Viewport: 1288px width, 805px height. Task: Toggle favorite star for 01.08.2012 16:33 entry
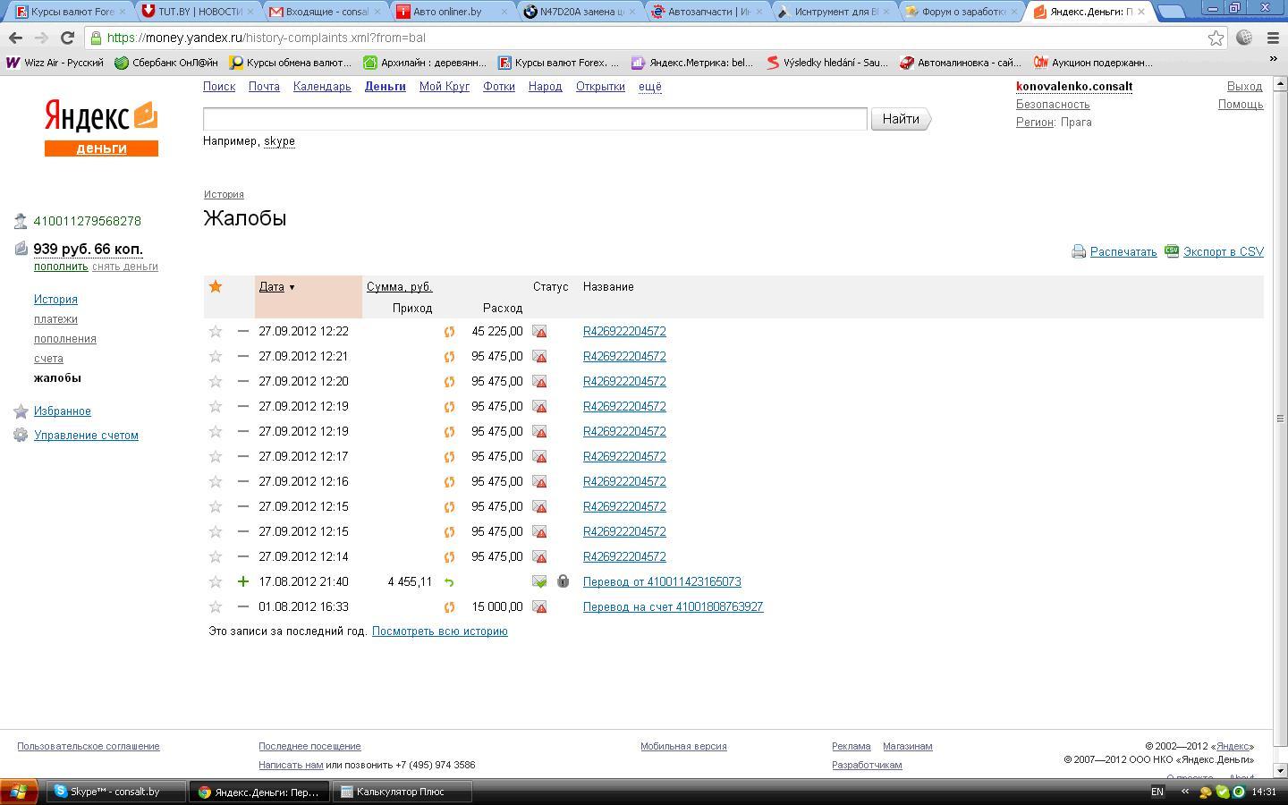216,607
